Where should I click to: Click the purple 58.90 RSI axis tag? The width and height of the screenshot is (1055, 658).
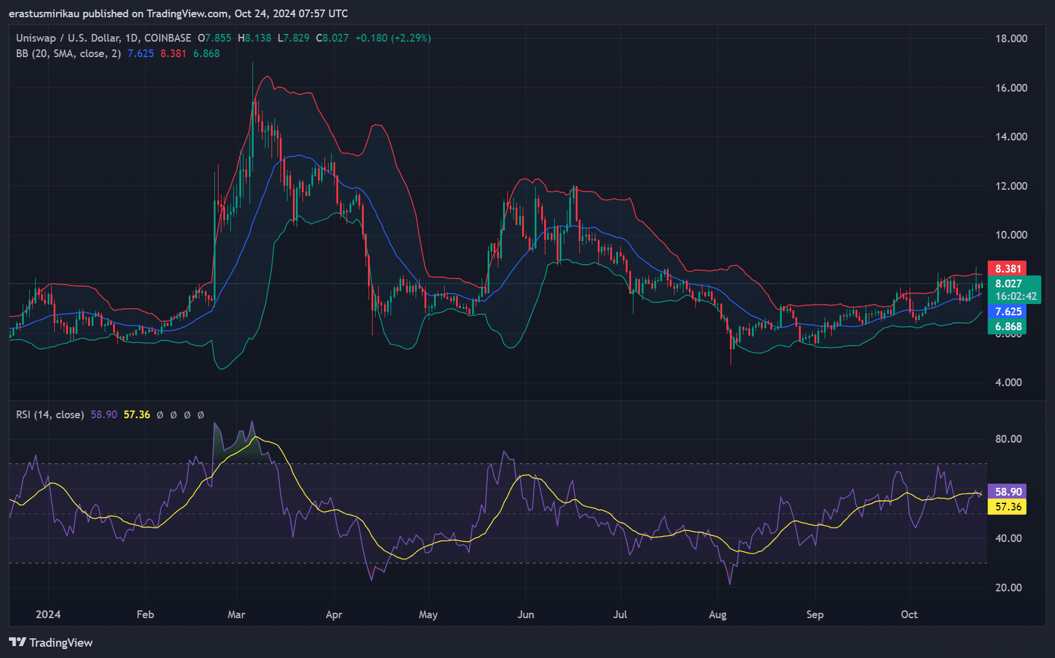tap(1007, 492)
